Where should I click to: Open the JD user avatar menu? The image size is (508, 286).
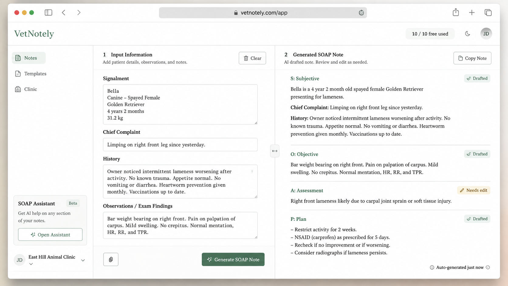(486, 34)
